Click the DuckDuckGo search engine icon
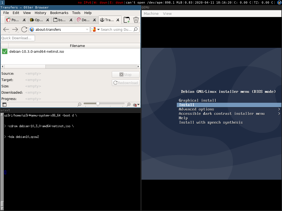The width and height of the screenshot is (282, 211). (x=94, y=29)
